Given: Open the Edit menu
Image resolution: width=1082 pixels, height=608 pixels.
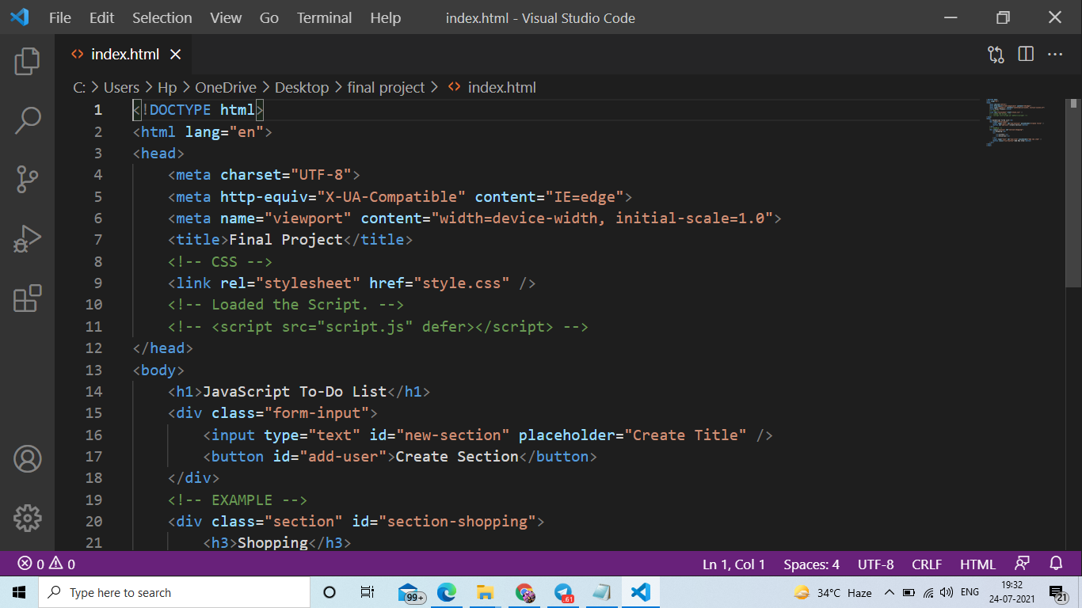Looking at the screenshot, I should tap(102, 17).
